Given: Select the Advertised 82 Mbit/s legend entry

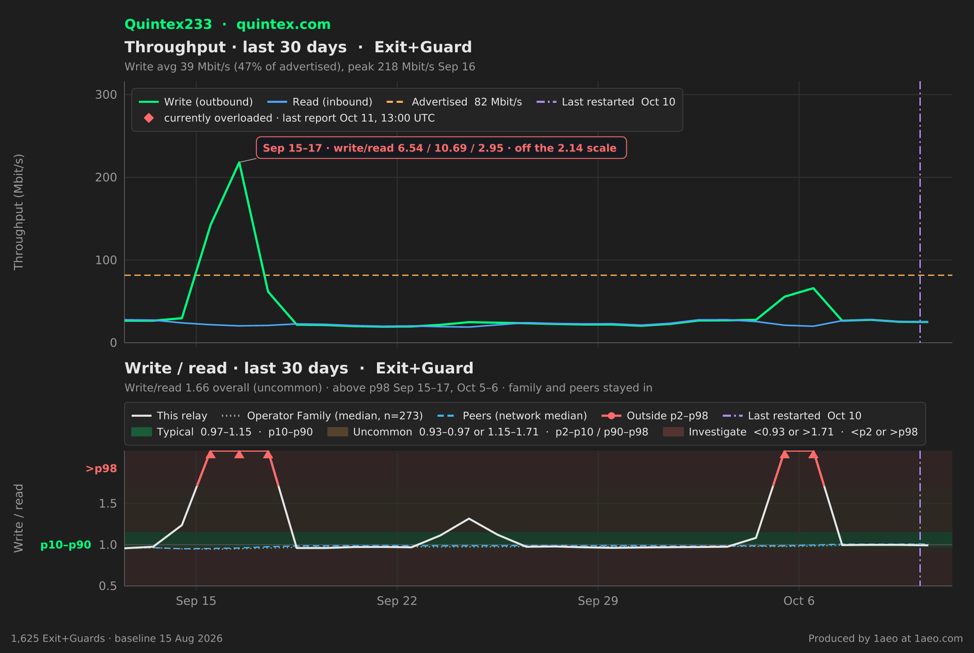Looking at the screenshot, I should 454,102.
